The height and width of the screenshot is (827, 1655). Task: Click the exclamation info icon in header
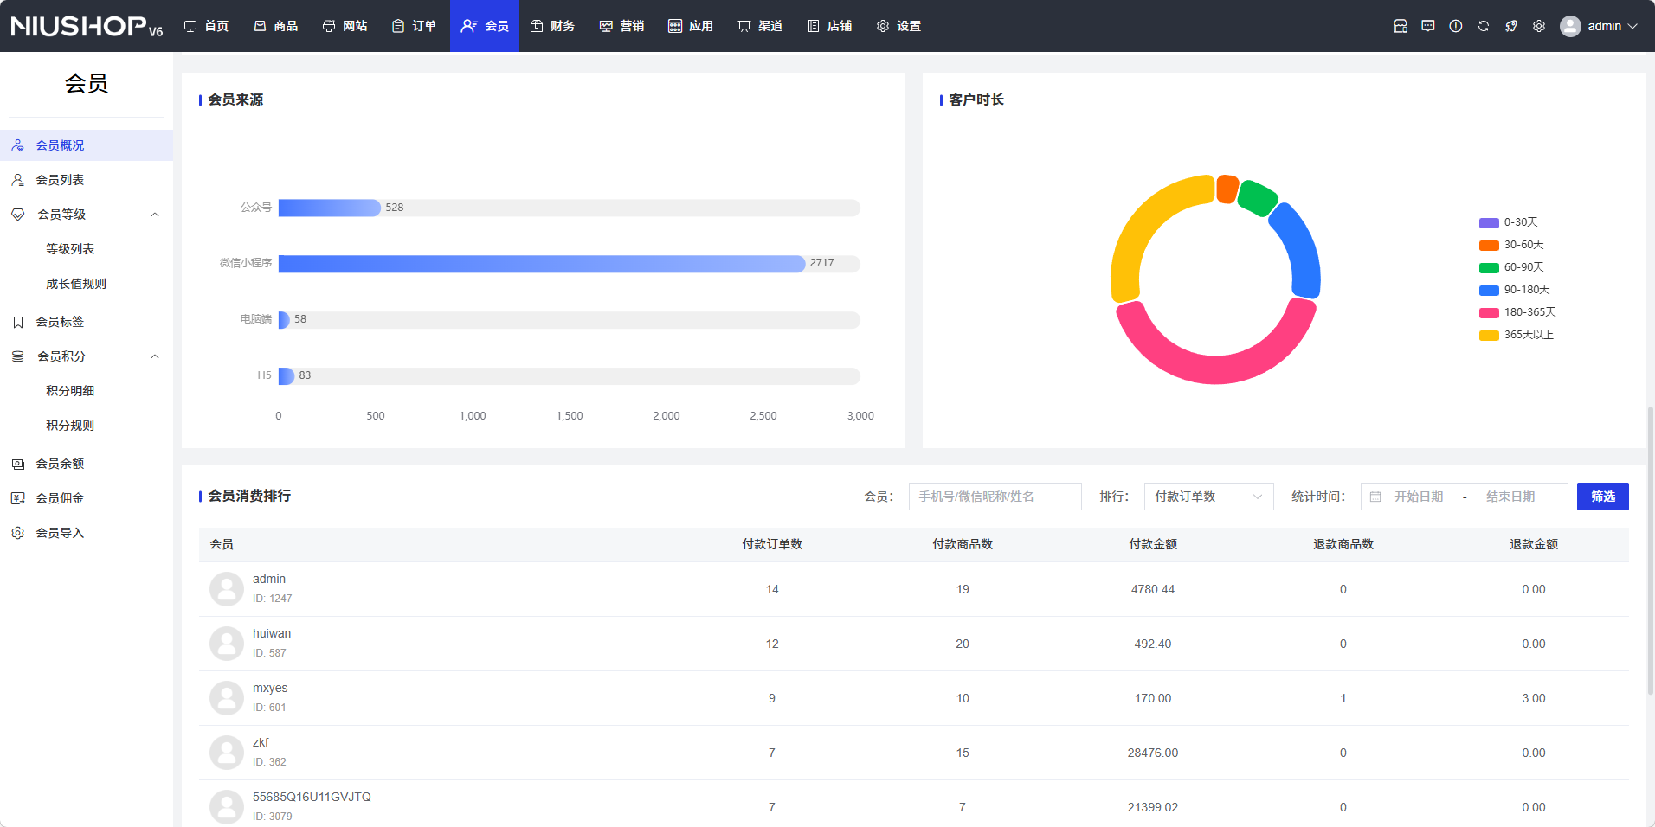pyautogui.click(x=1455, y=26)
